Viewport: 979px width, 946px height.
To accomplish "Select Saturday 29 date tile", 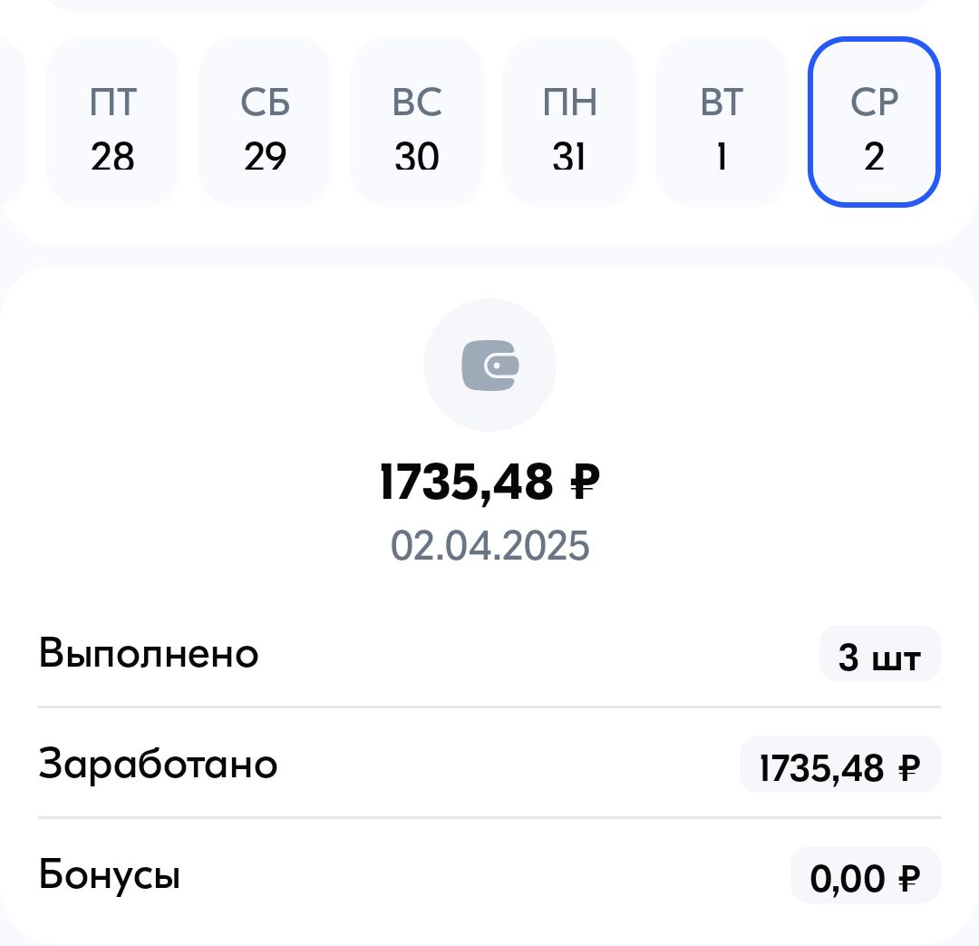I will (265, 122).
